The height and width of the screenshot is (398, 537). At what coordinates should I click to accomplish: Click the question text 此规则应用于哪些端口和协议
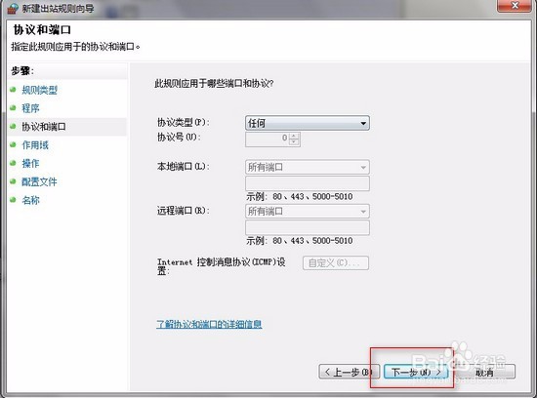tap(214, 83)
